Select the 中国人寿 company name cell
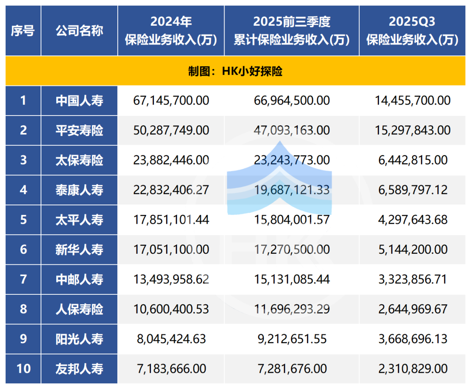Image resolution: width=471 pixels, height=389 pixels. 79,101
